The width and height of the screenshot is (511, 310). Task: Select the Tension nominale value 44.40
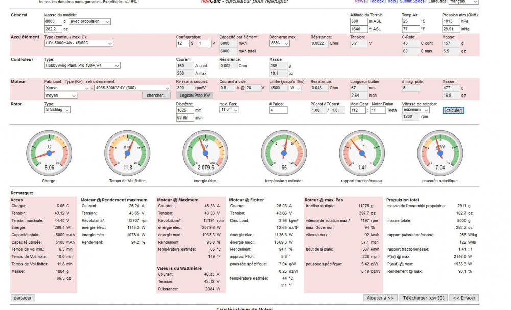[x=60, y=221]
